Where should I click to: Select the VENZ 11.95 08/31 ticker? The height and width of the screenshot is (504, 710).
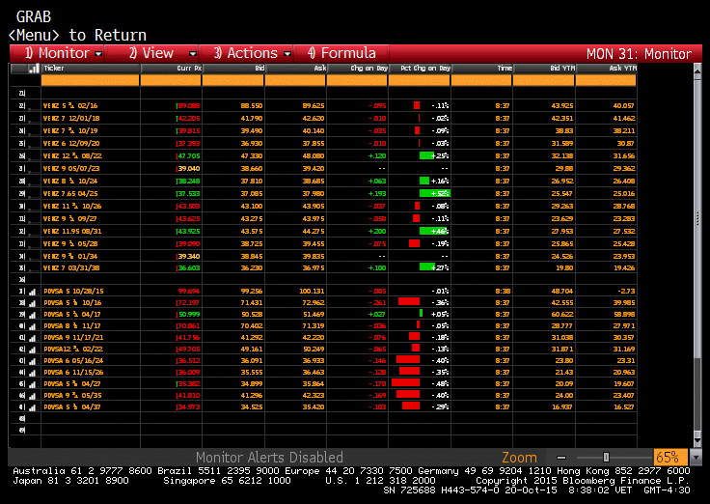tap(72, 231)
